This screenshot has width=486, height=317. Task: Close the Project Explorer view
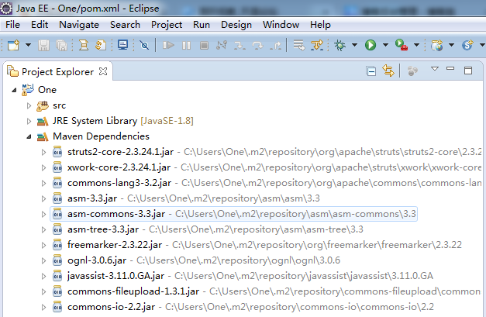103,71
